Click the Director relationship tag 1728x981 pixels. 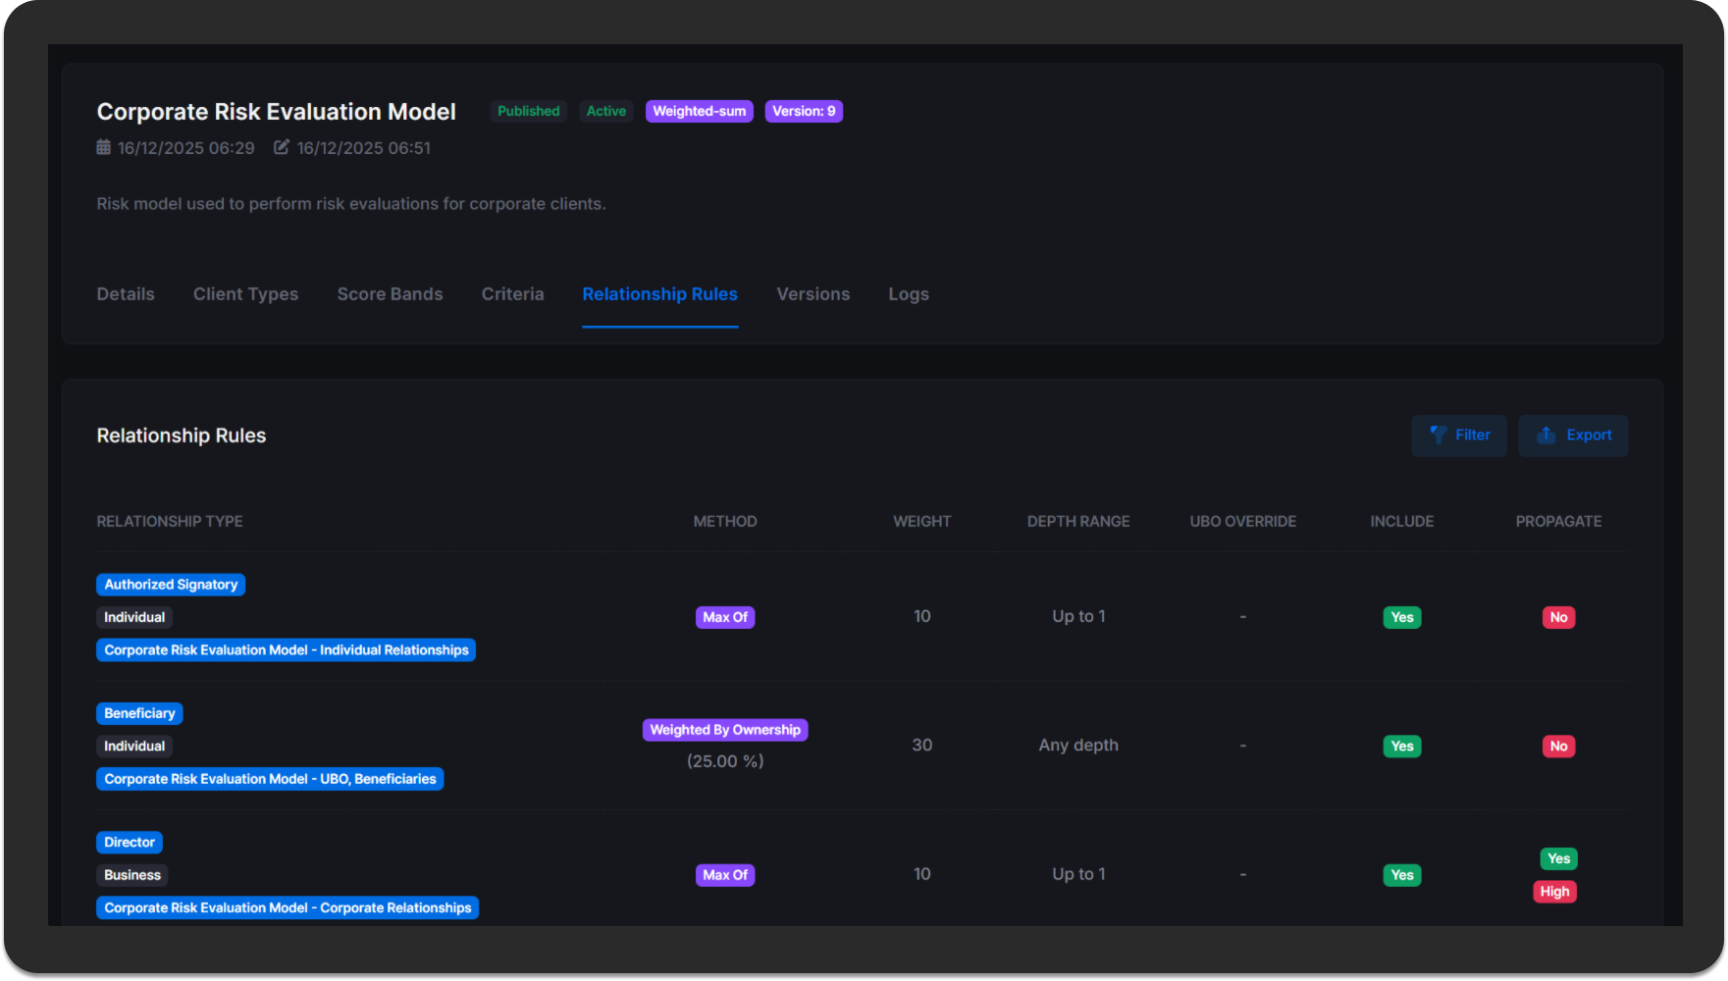click(130, 843)
